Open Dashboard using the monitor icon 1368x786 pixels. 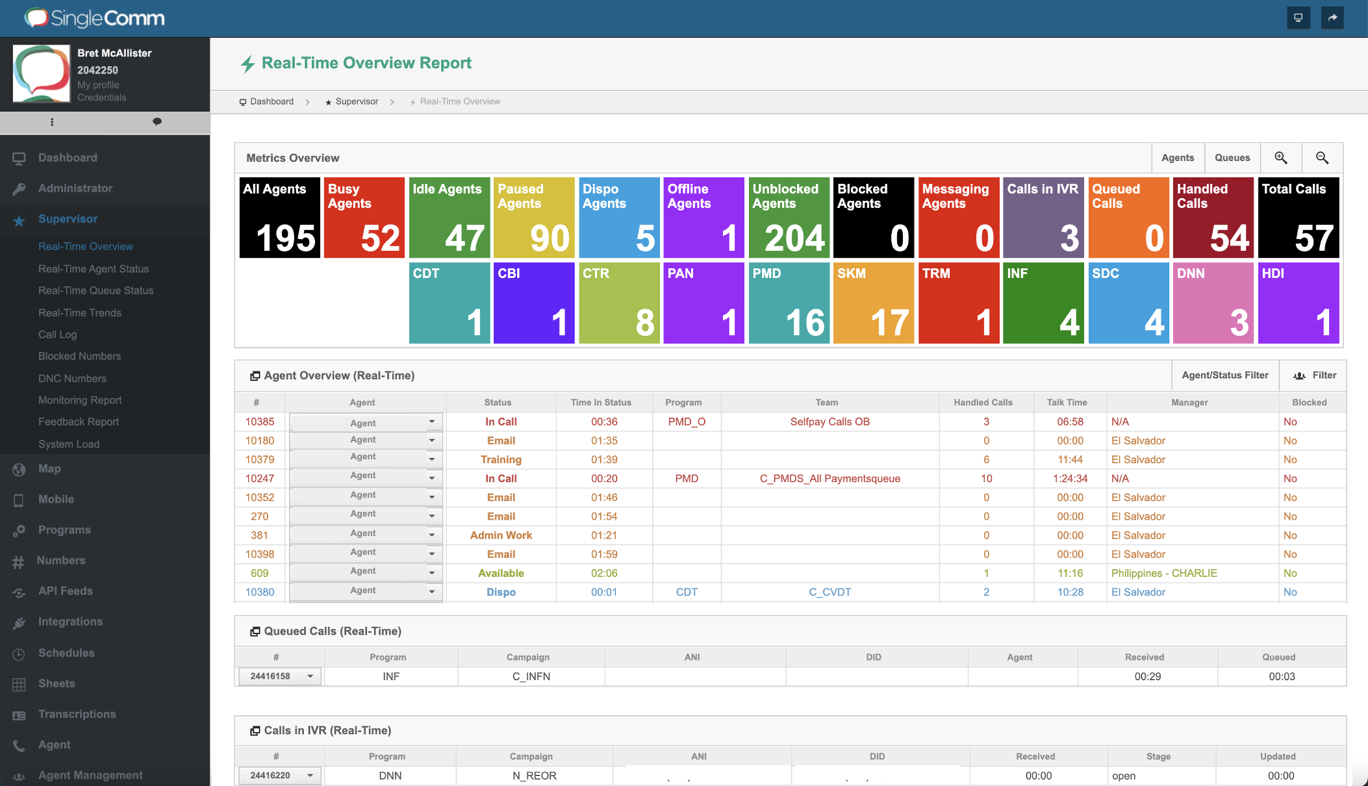19,157
